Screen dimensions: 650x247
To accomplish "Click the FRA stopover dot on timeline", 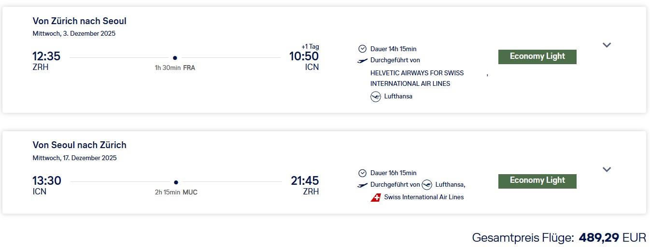I will [175, 58].
